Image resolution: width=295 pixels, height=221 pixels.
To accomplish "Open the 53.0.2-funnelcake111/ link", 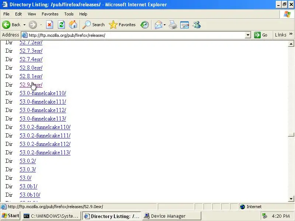I will tap(45, 136).
